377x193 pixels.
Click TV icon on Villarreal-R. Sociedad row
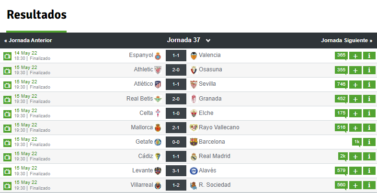8,186
